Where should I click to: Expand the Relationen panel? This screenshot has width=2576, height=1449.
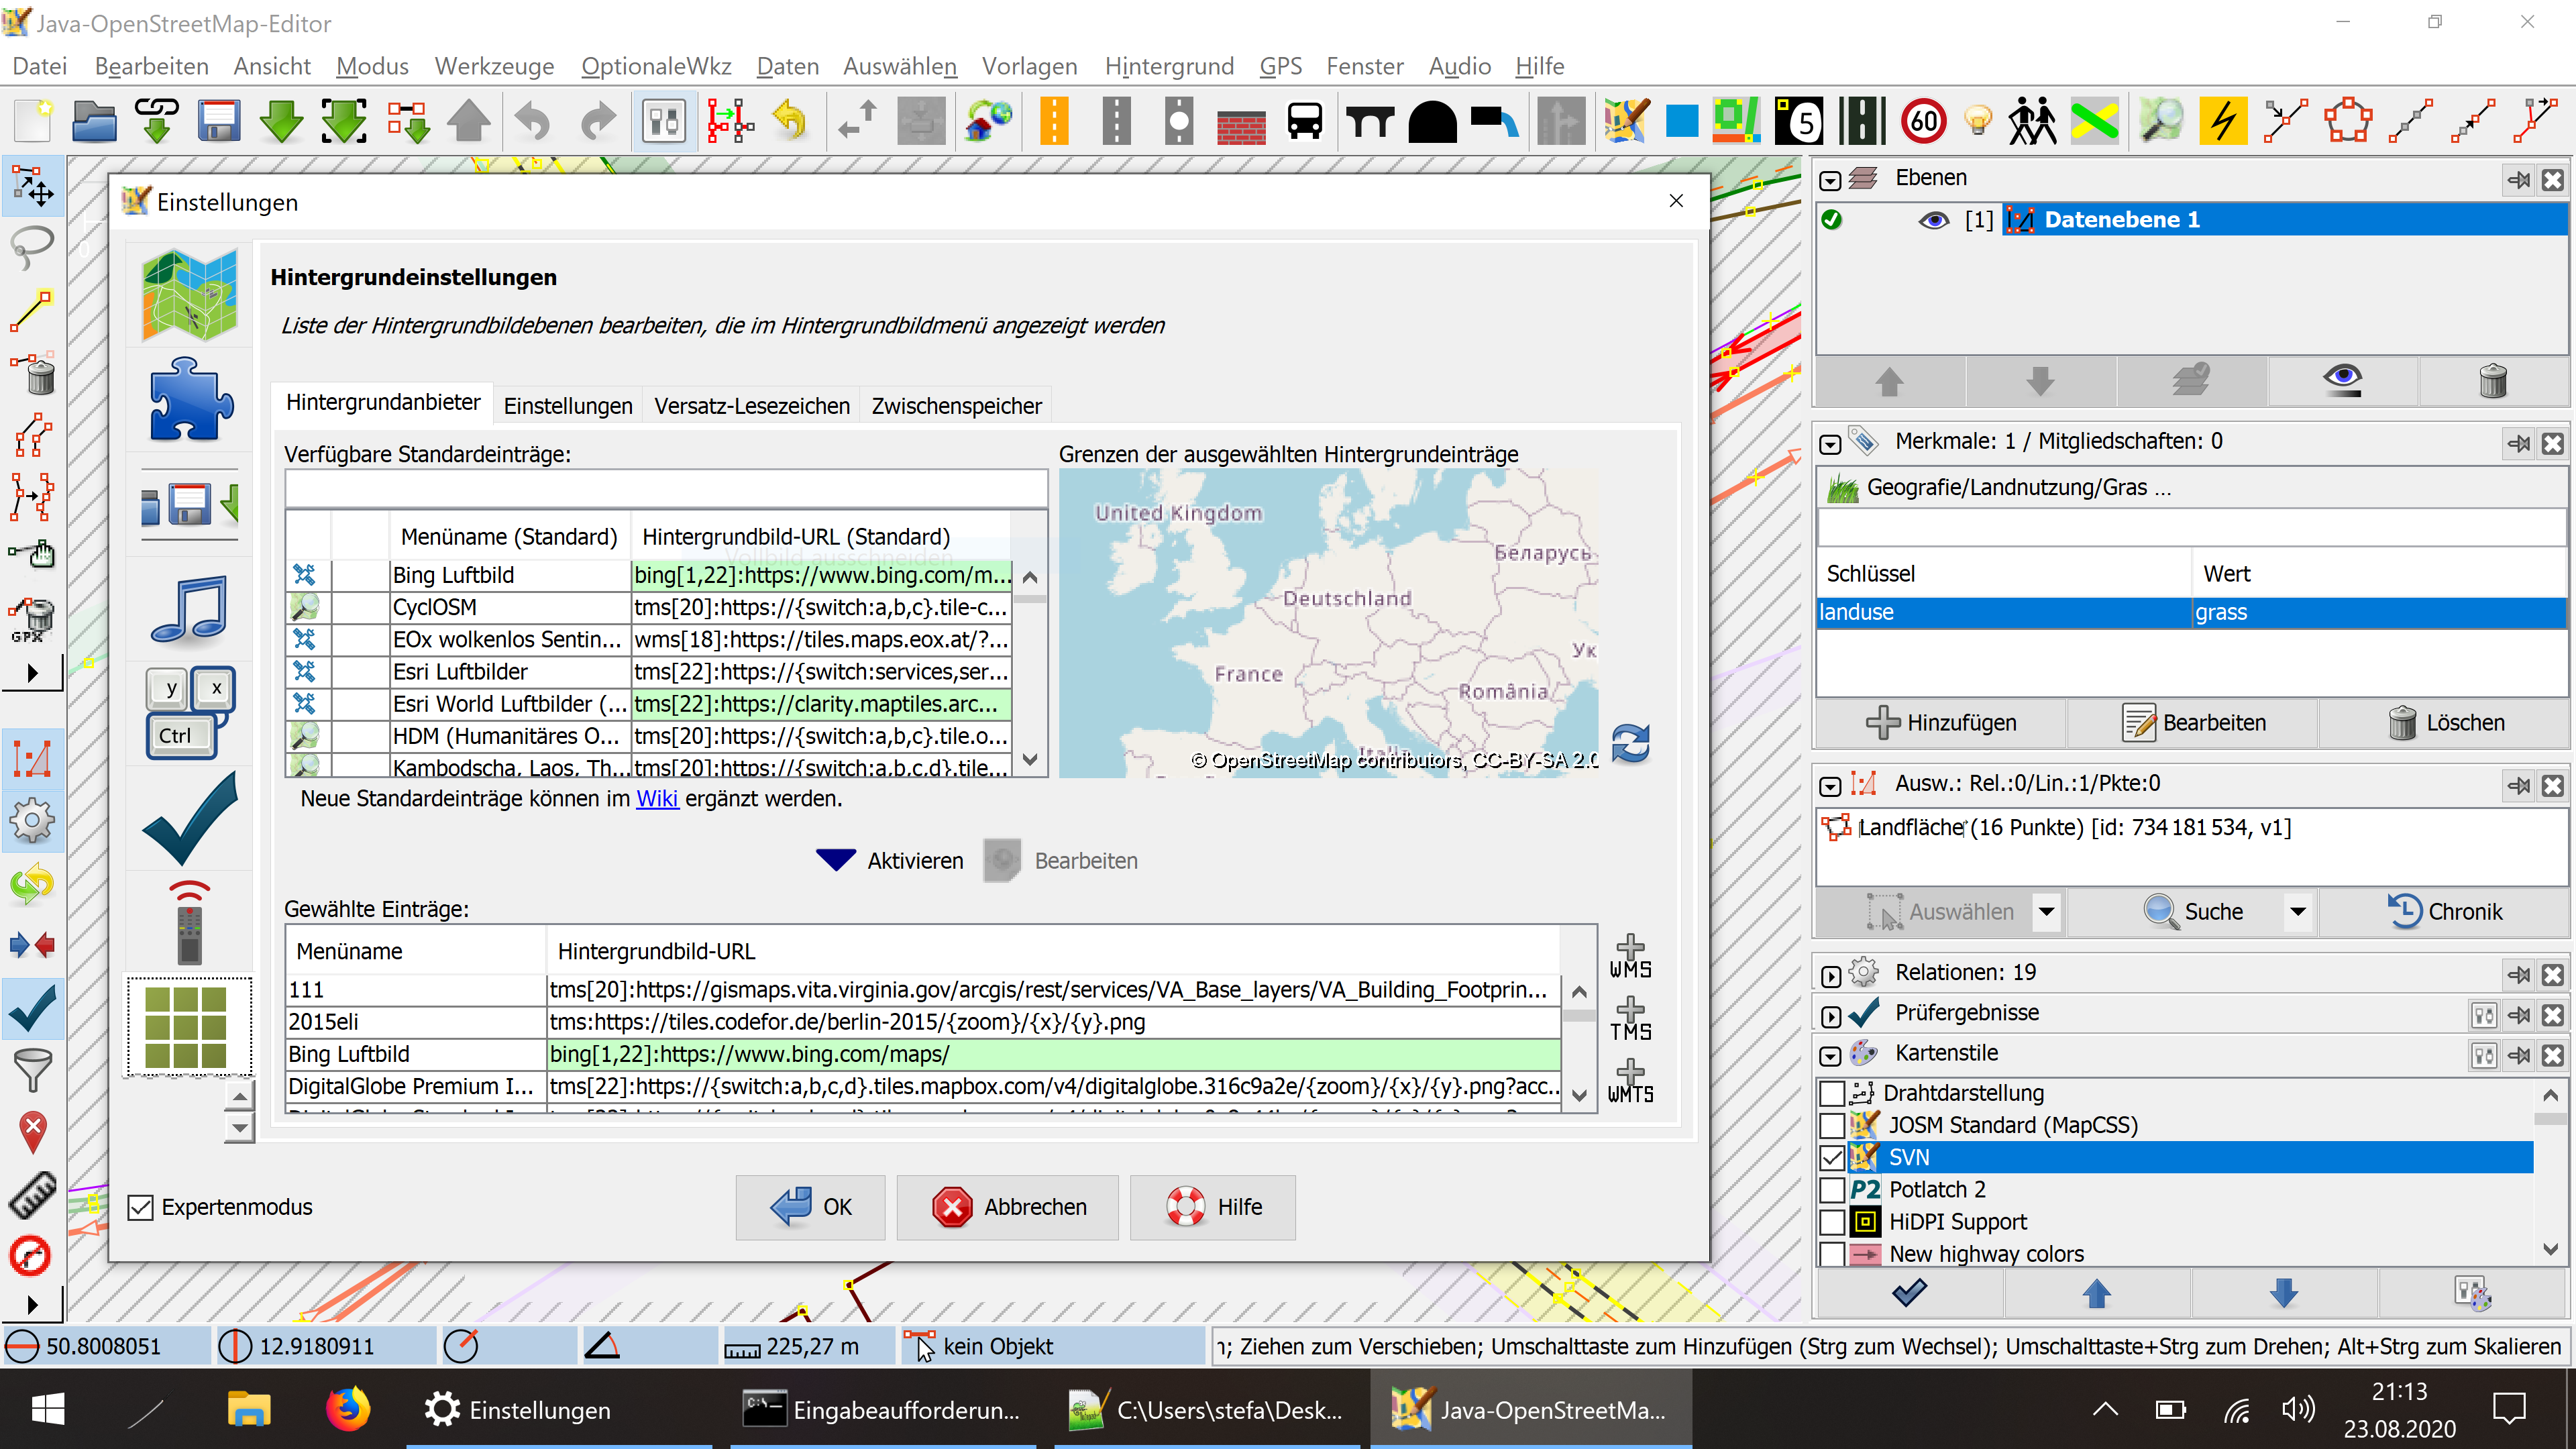click(x=1830, y=975)
